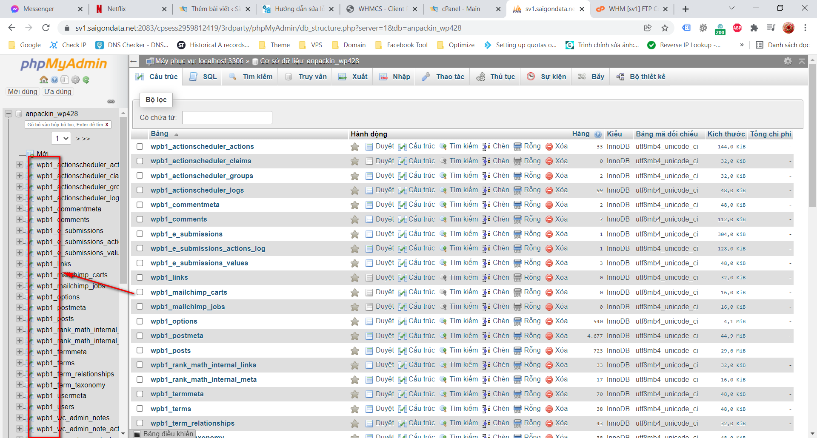Viewport: 817px width, 438px height.
Task: Open page settings gear in top bar
Action: [x=788, y=61]
